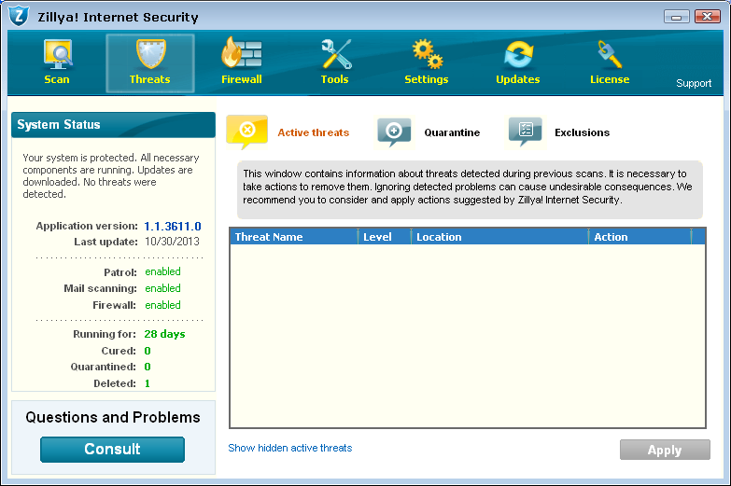731x486 pixels.
Task: Minimize the Zillya window
Action: pyautogui.click(x=677, y=17)
